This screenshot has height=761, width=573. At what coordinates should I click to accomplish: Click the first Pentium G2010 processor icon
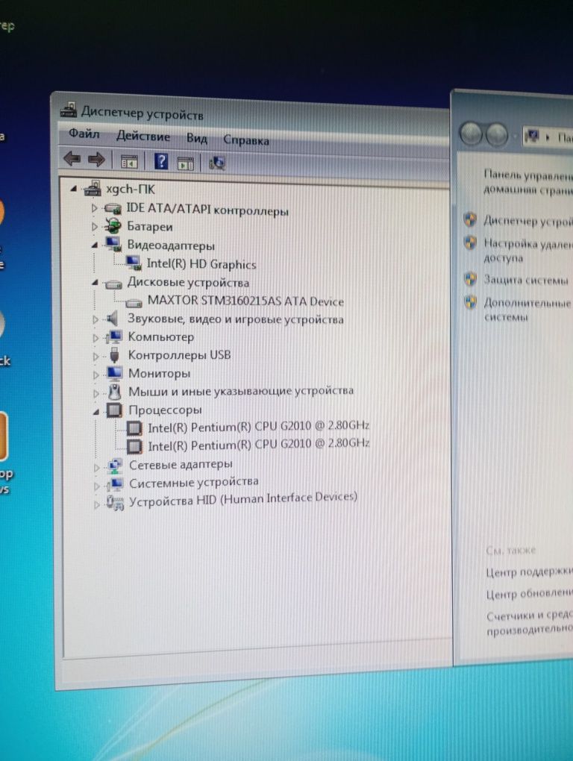click(x=134, y=428)
